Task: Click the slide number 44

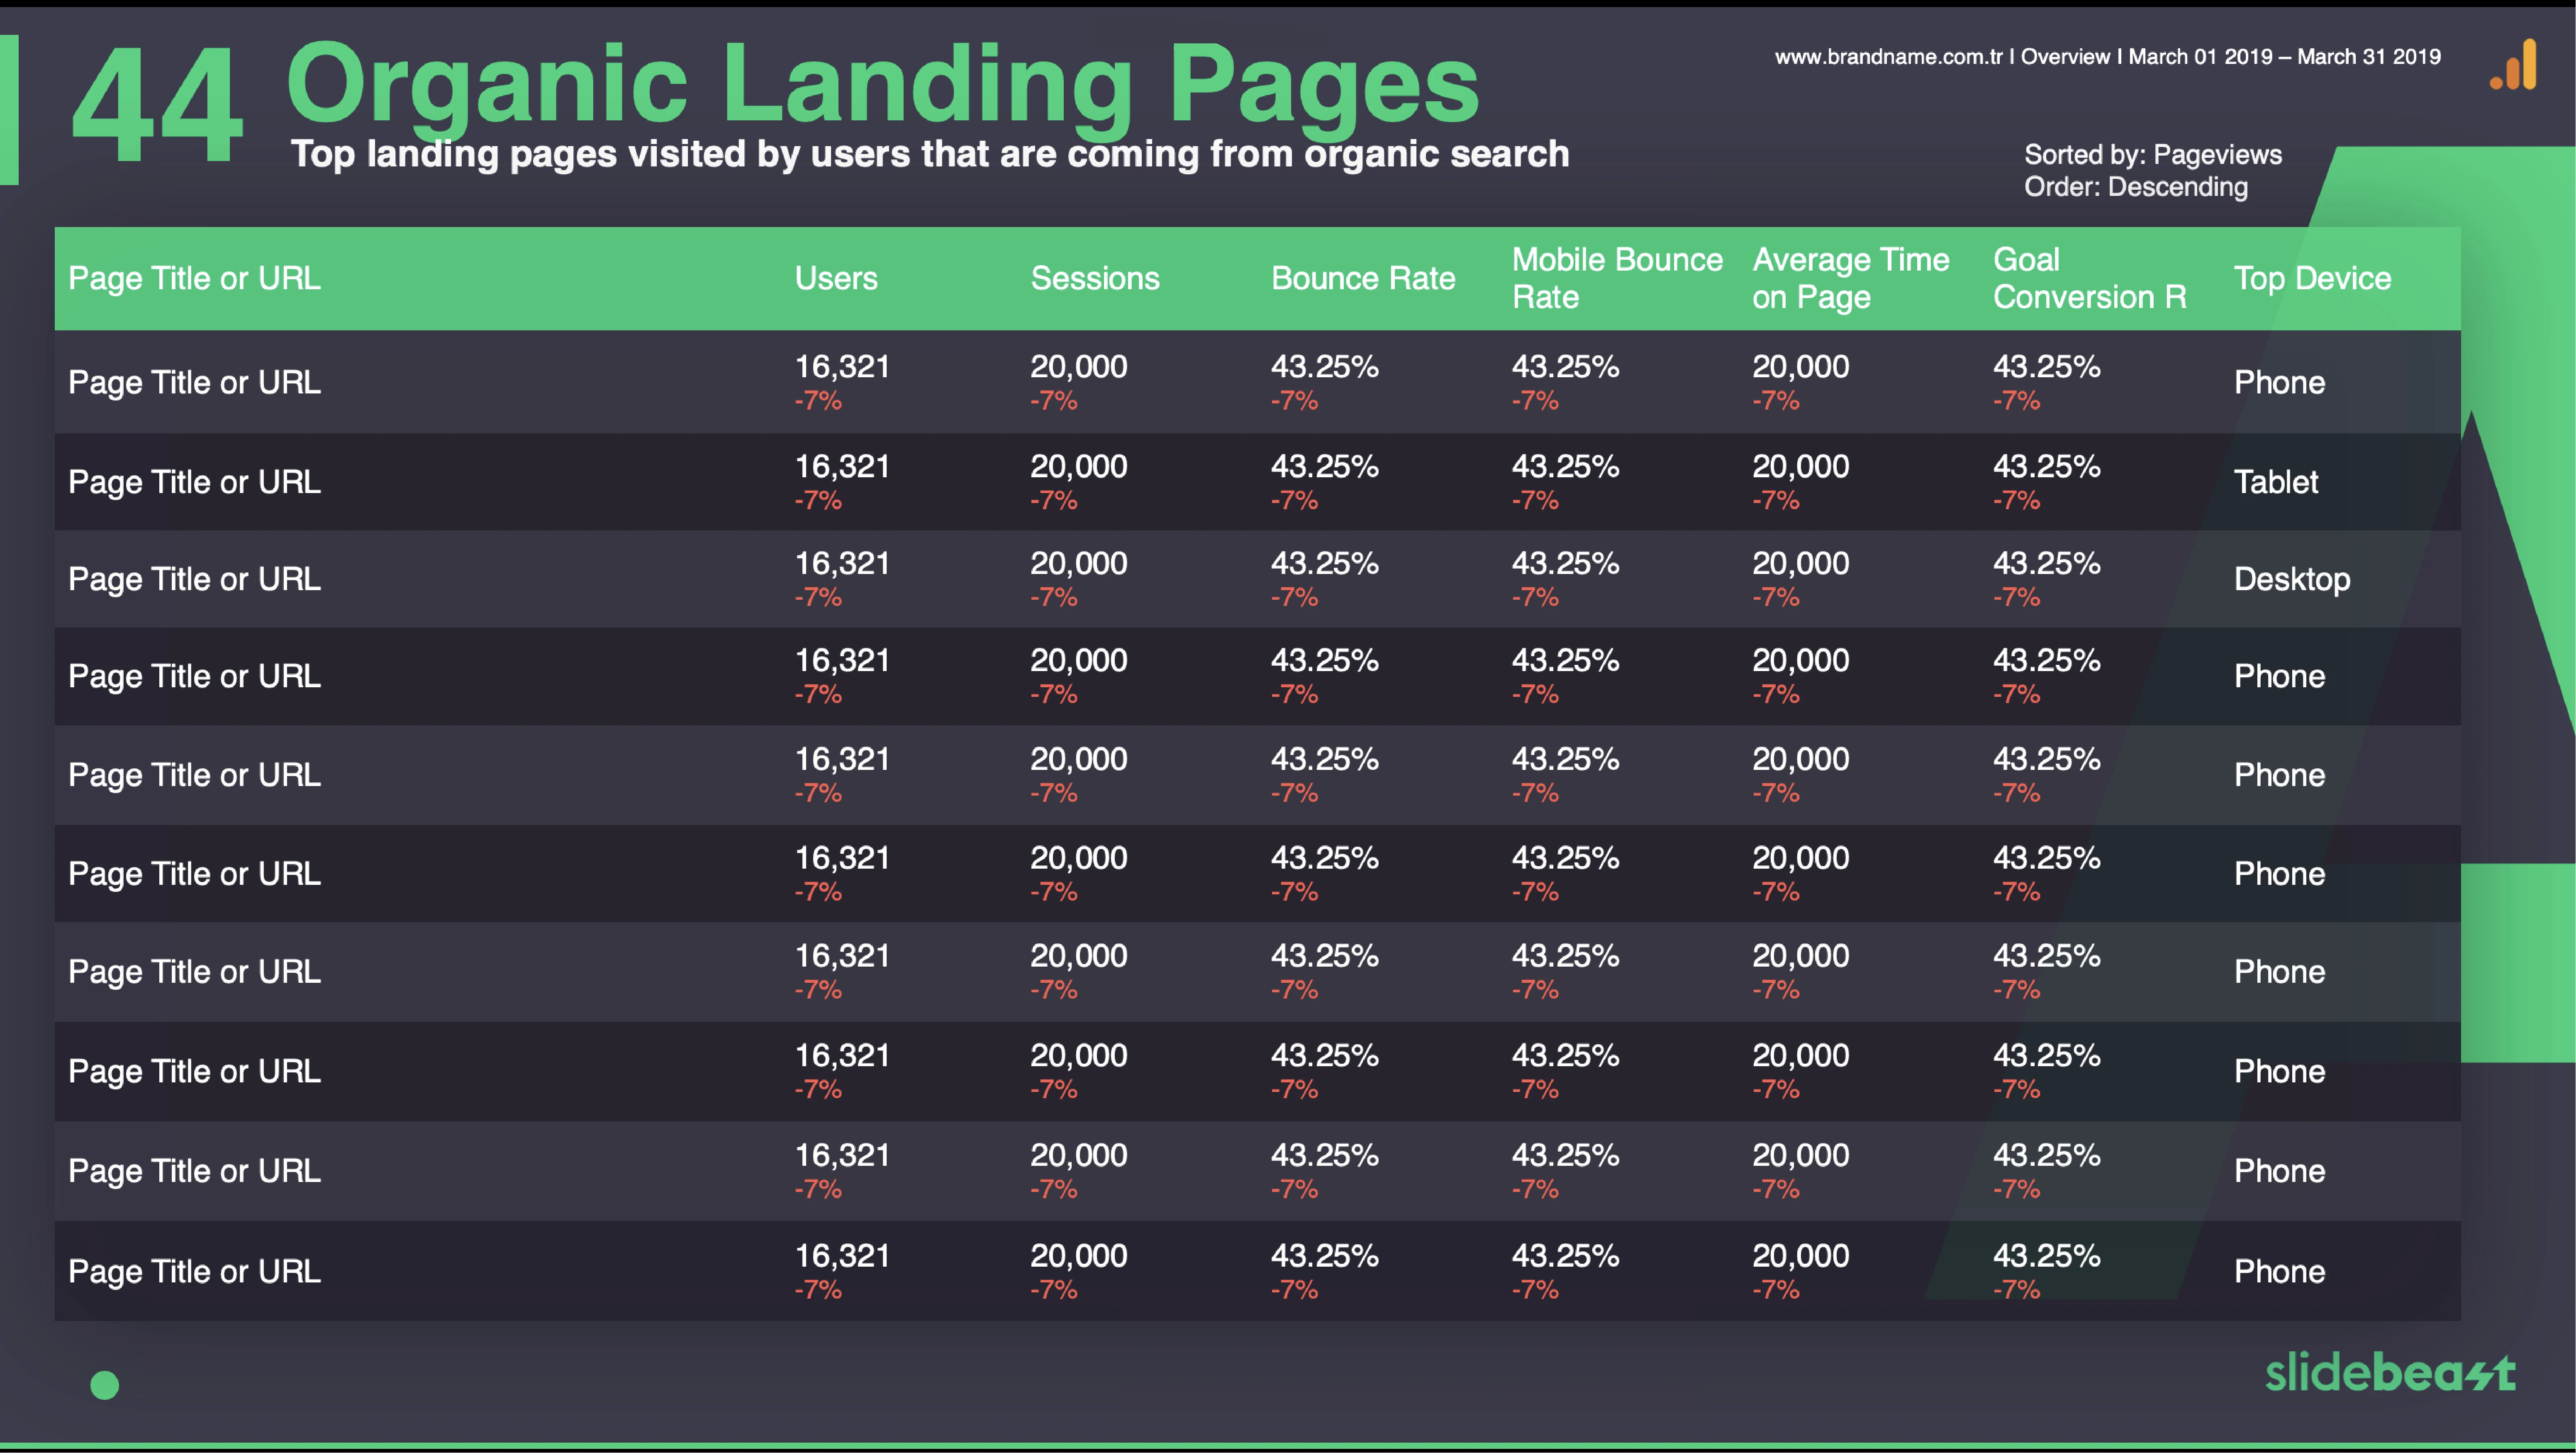Action: pyautogui.click(x=157, y=105)
